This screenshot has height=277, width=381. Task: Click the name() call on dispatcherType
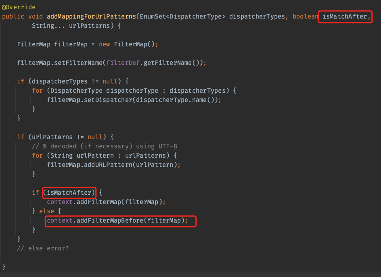pos(207,100)
